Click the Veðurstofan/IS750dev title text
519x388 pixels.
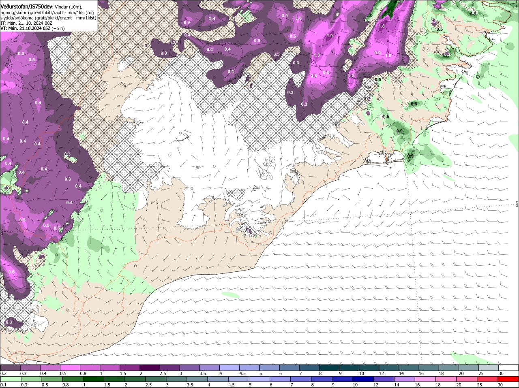[x=26, y=6]
